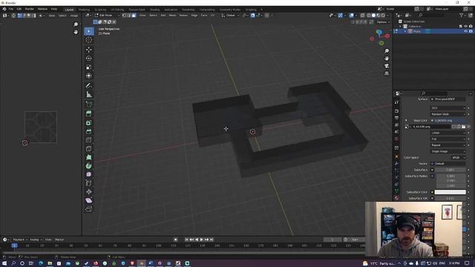Select the Transform tool
The width and height of the screenshot is (475, 267).
coord(89,76)
